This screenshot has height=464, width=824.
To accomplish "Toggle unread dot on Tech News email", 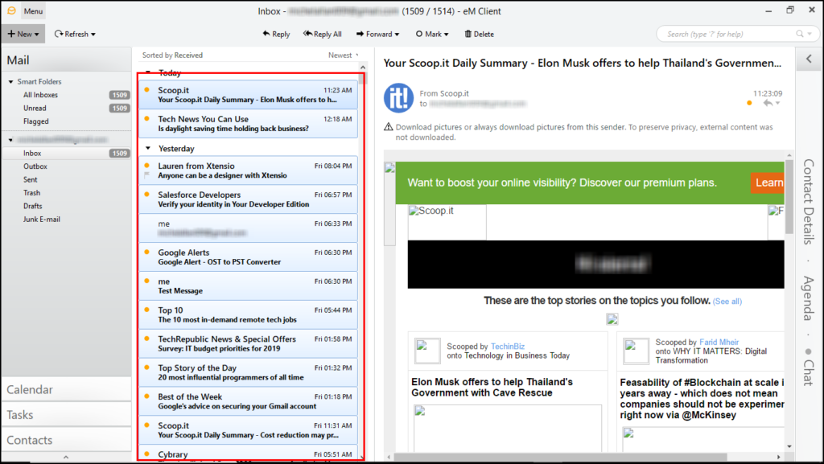I will (x=146, y=119).
